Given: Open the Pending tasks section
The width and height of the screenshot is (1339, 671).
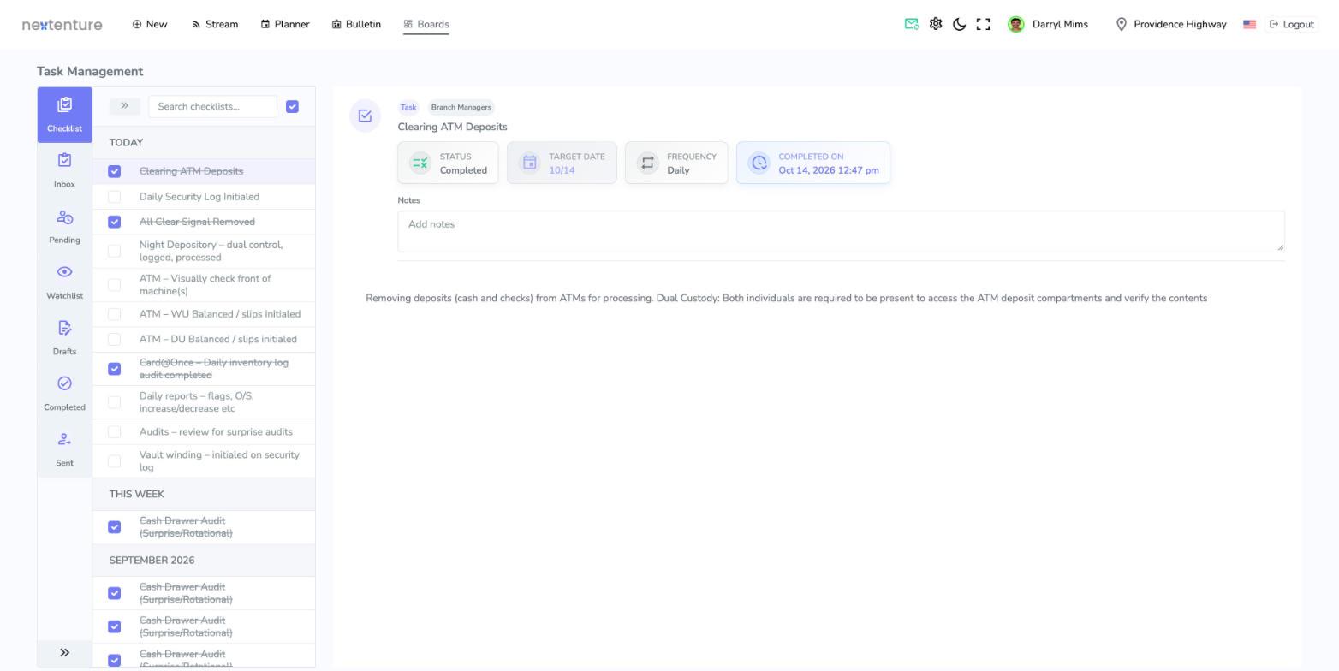Looking at the screenshot, I should click(x=64, y=226).
